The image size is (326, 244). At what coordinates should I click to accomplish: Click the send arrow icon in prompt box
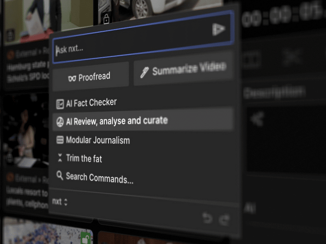coord(218,29)
